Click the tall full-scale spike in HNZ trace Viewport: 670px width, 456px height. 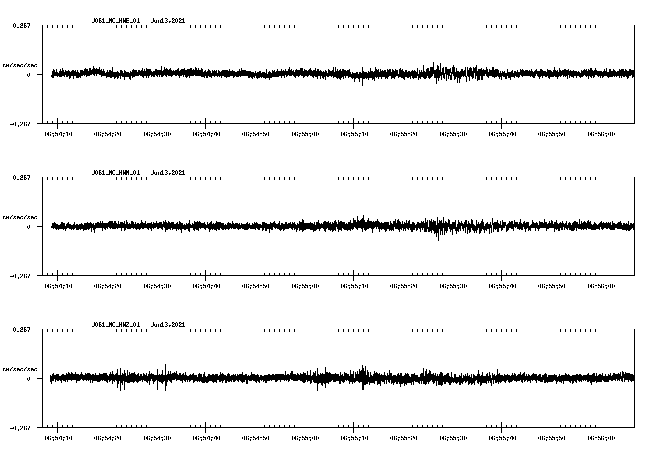(x=165, y=379)
